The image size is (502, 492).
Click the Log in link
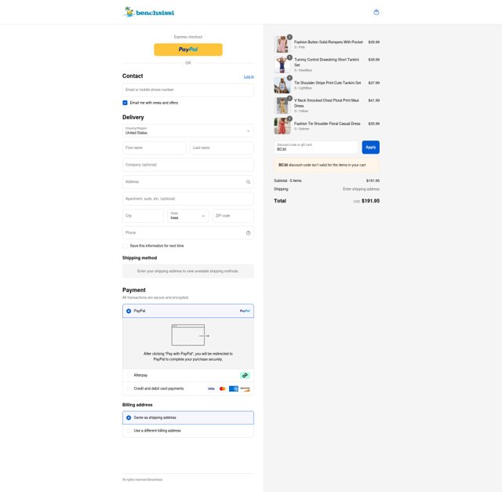click(249, 77)
